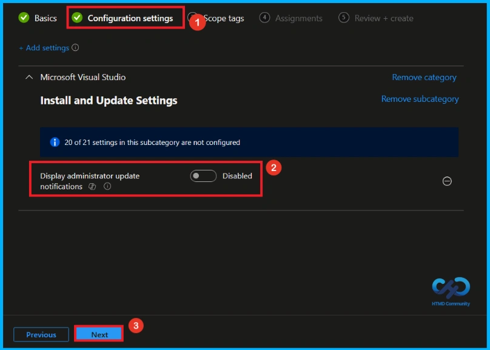
Task: Toggle Display administrator update notifications switch
Action: [203, 176]
